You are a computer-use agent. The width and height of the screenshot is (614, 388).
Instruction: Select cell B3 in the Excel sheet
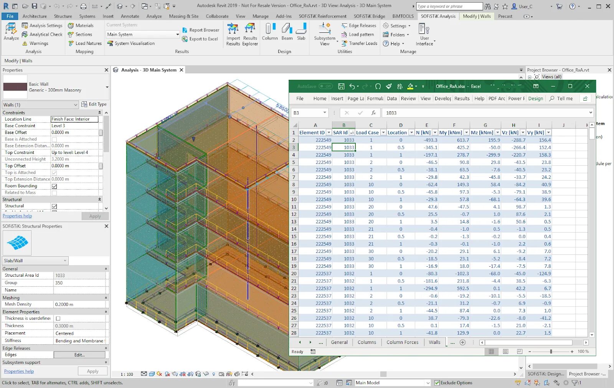[x=343, y=147]
